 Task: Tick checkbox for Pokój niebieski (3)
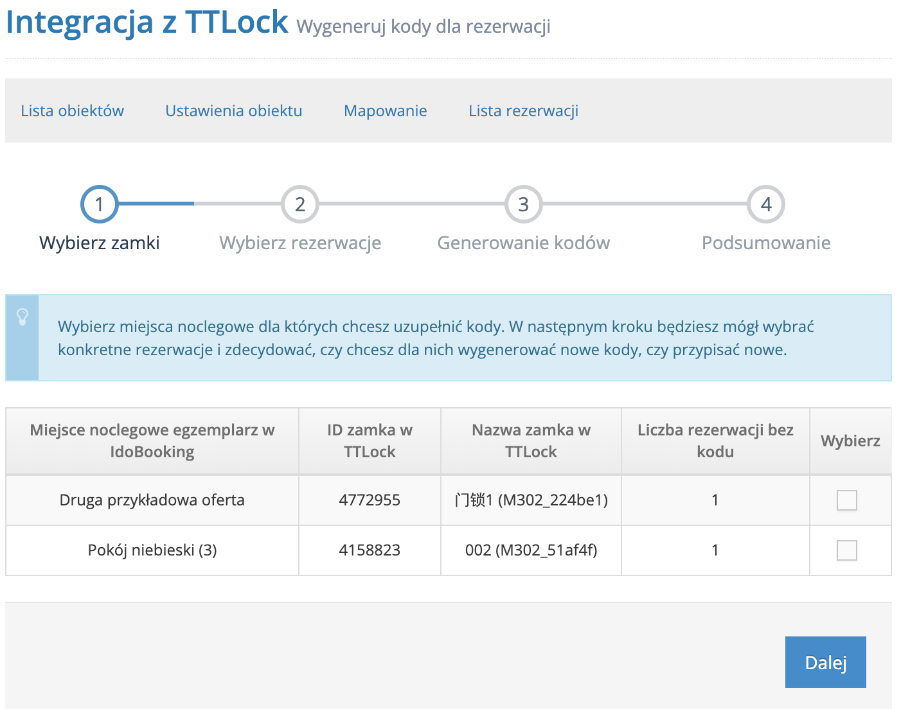[846, 550]
